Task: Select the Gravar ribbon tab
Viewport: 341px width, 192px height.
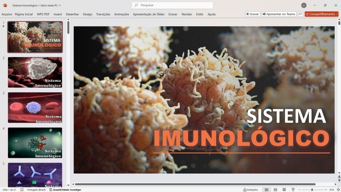Action: 173,14
